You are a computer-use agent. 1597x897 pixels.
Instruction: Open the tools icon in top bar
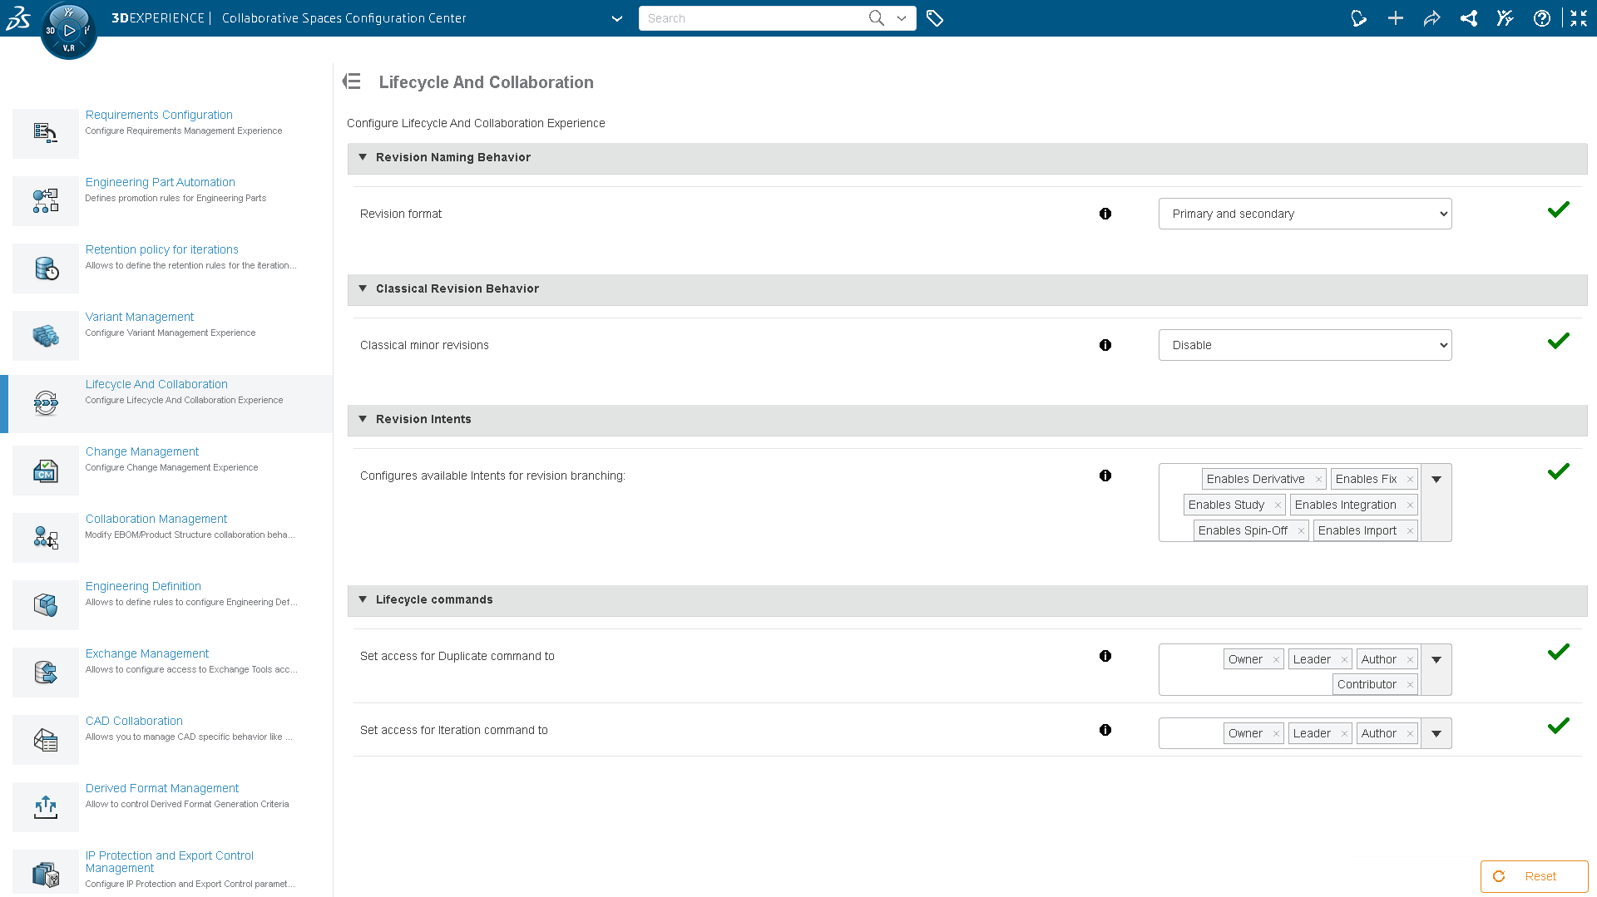click(1506, 18)
